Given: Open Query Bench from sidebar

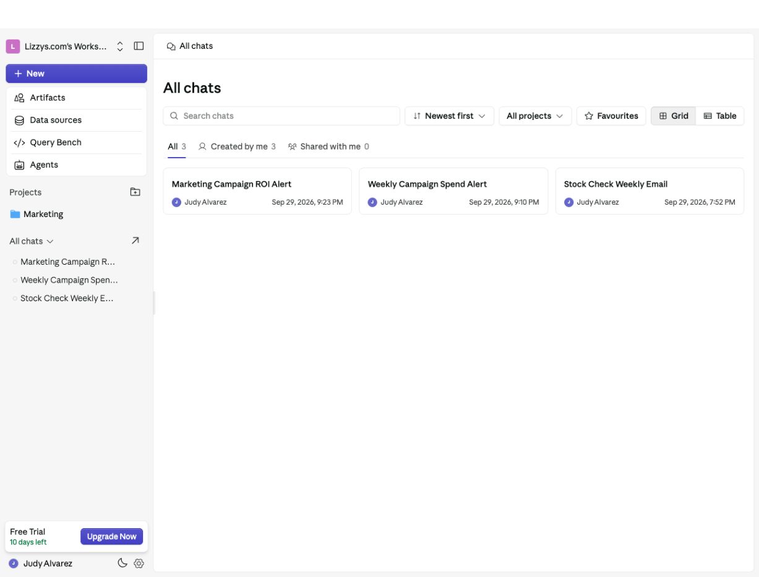Looking at the screenshot, I should 77,142.
